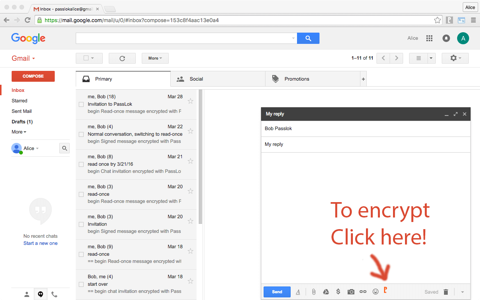The height and width of the screenshot is (300, 480).
Task: Open the Alice chat status dropdown
Action: pos(37,148)
